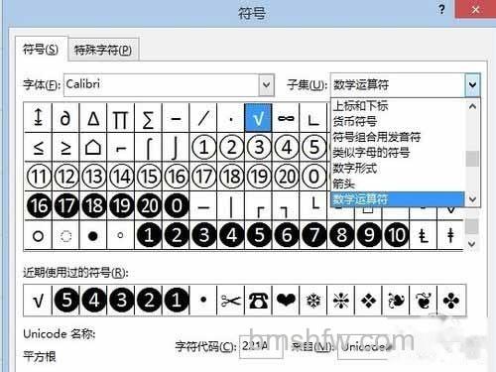Select the summation ∑ symbol
The width and height of the screenshot is (496, 372).
pos(148,118)
